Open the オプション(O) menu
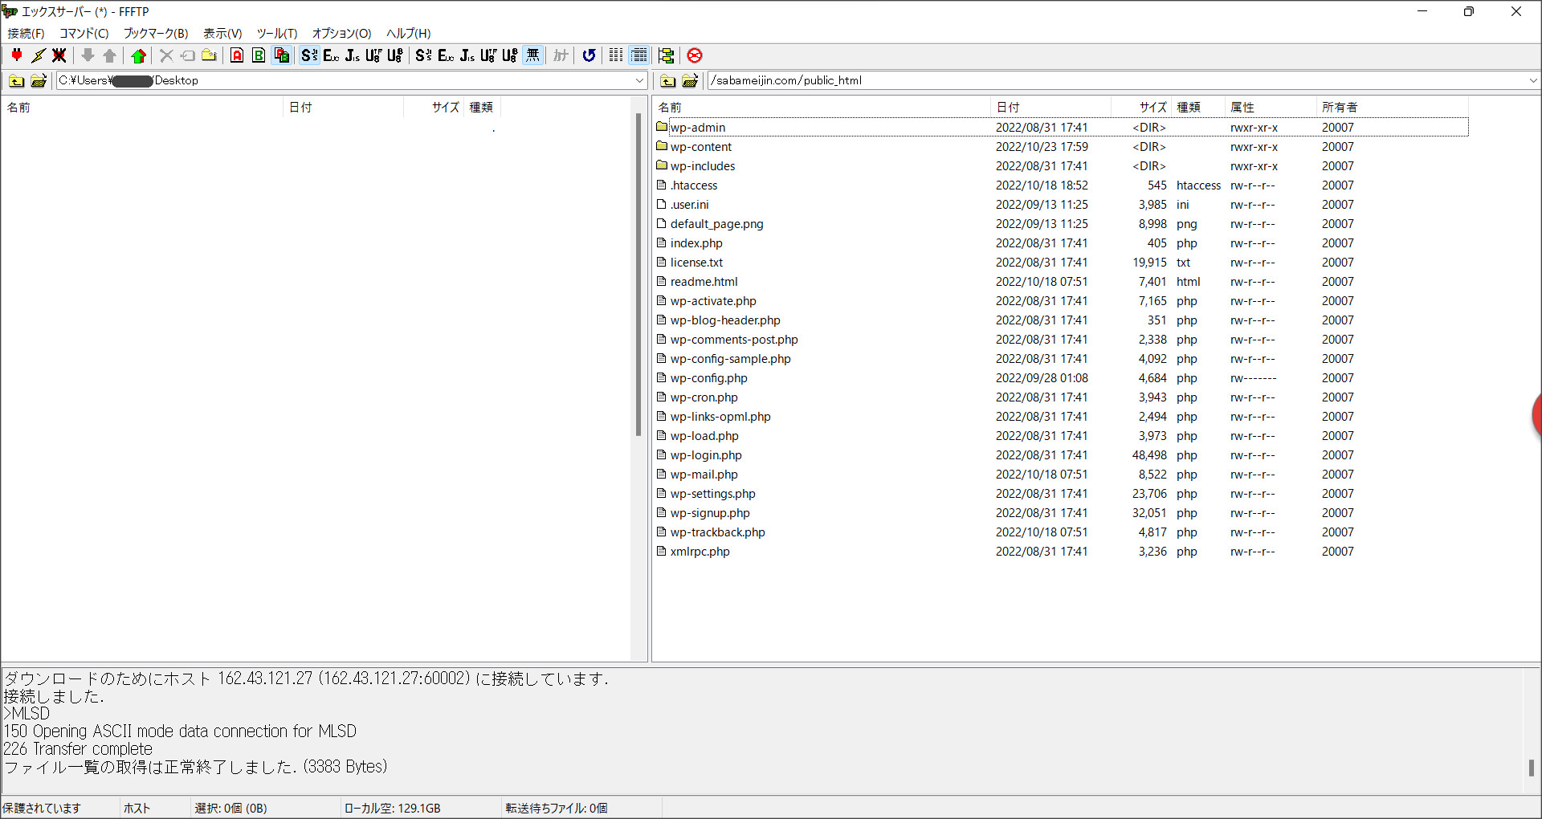 (341, 33)
